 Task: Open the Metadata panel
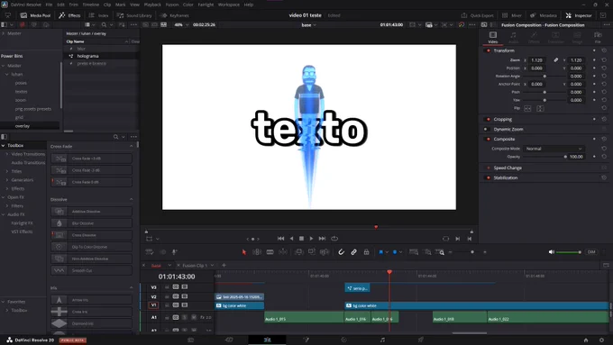(x=544, y=15)
